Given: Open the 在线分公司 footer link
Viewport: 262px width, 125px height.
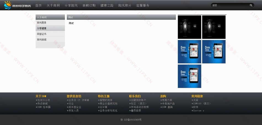Looking at the screenshot, I should point(44,100).
